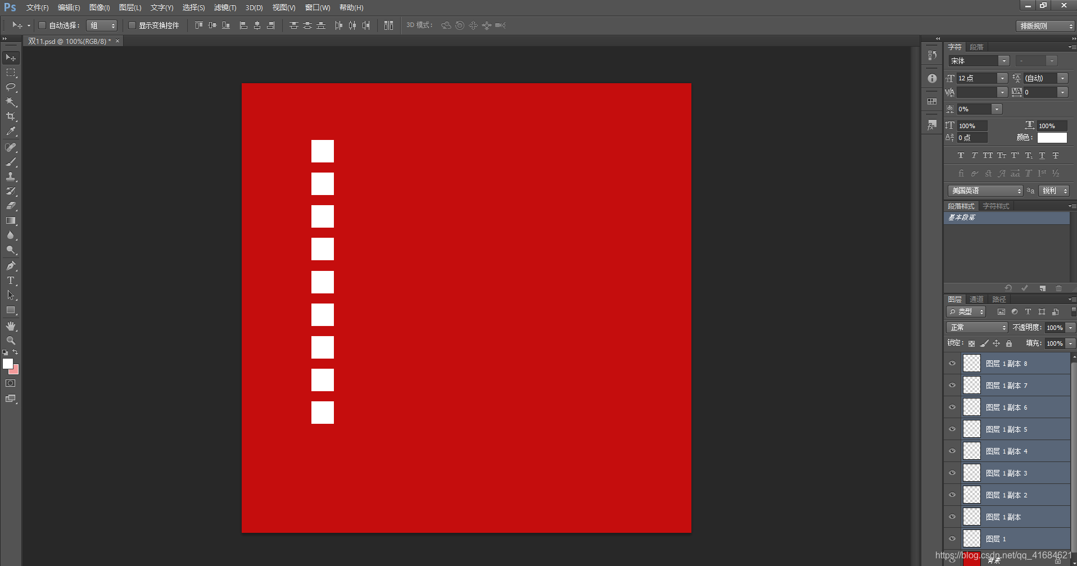Select the Crop tool
Viewport: 1077px width, 566px height.
[x=11, y=116]
